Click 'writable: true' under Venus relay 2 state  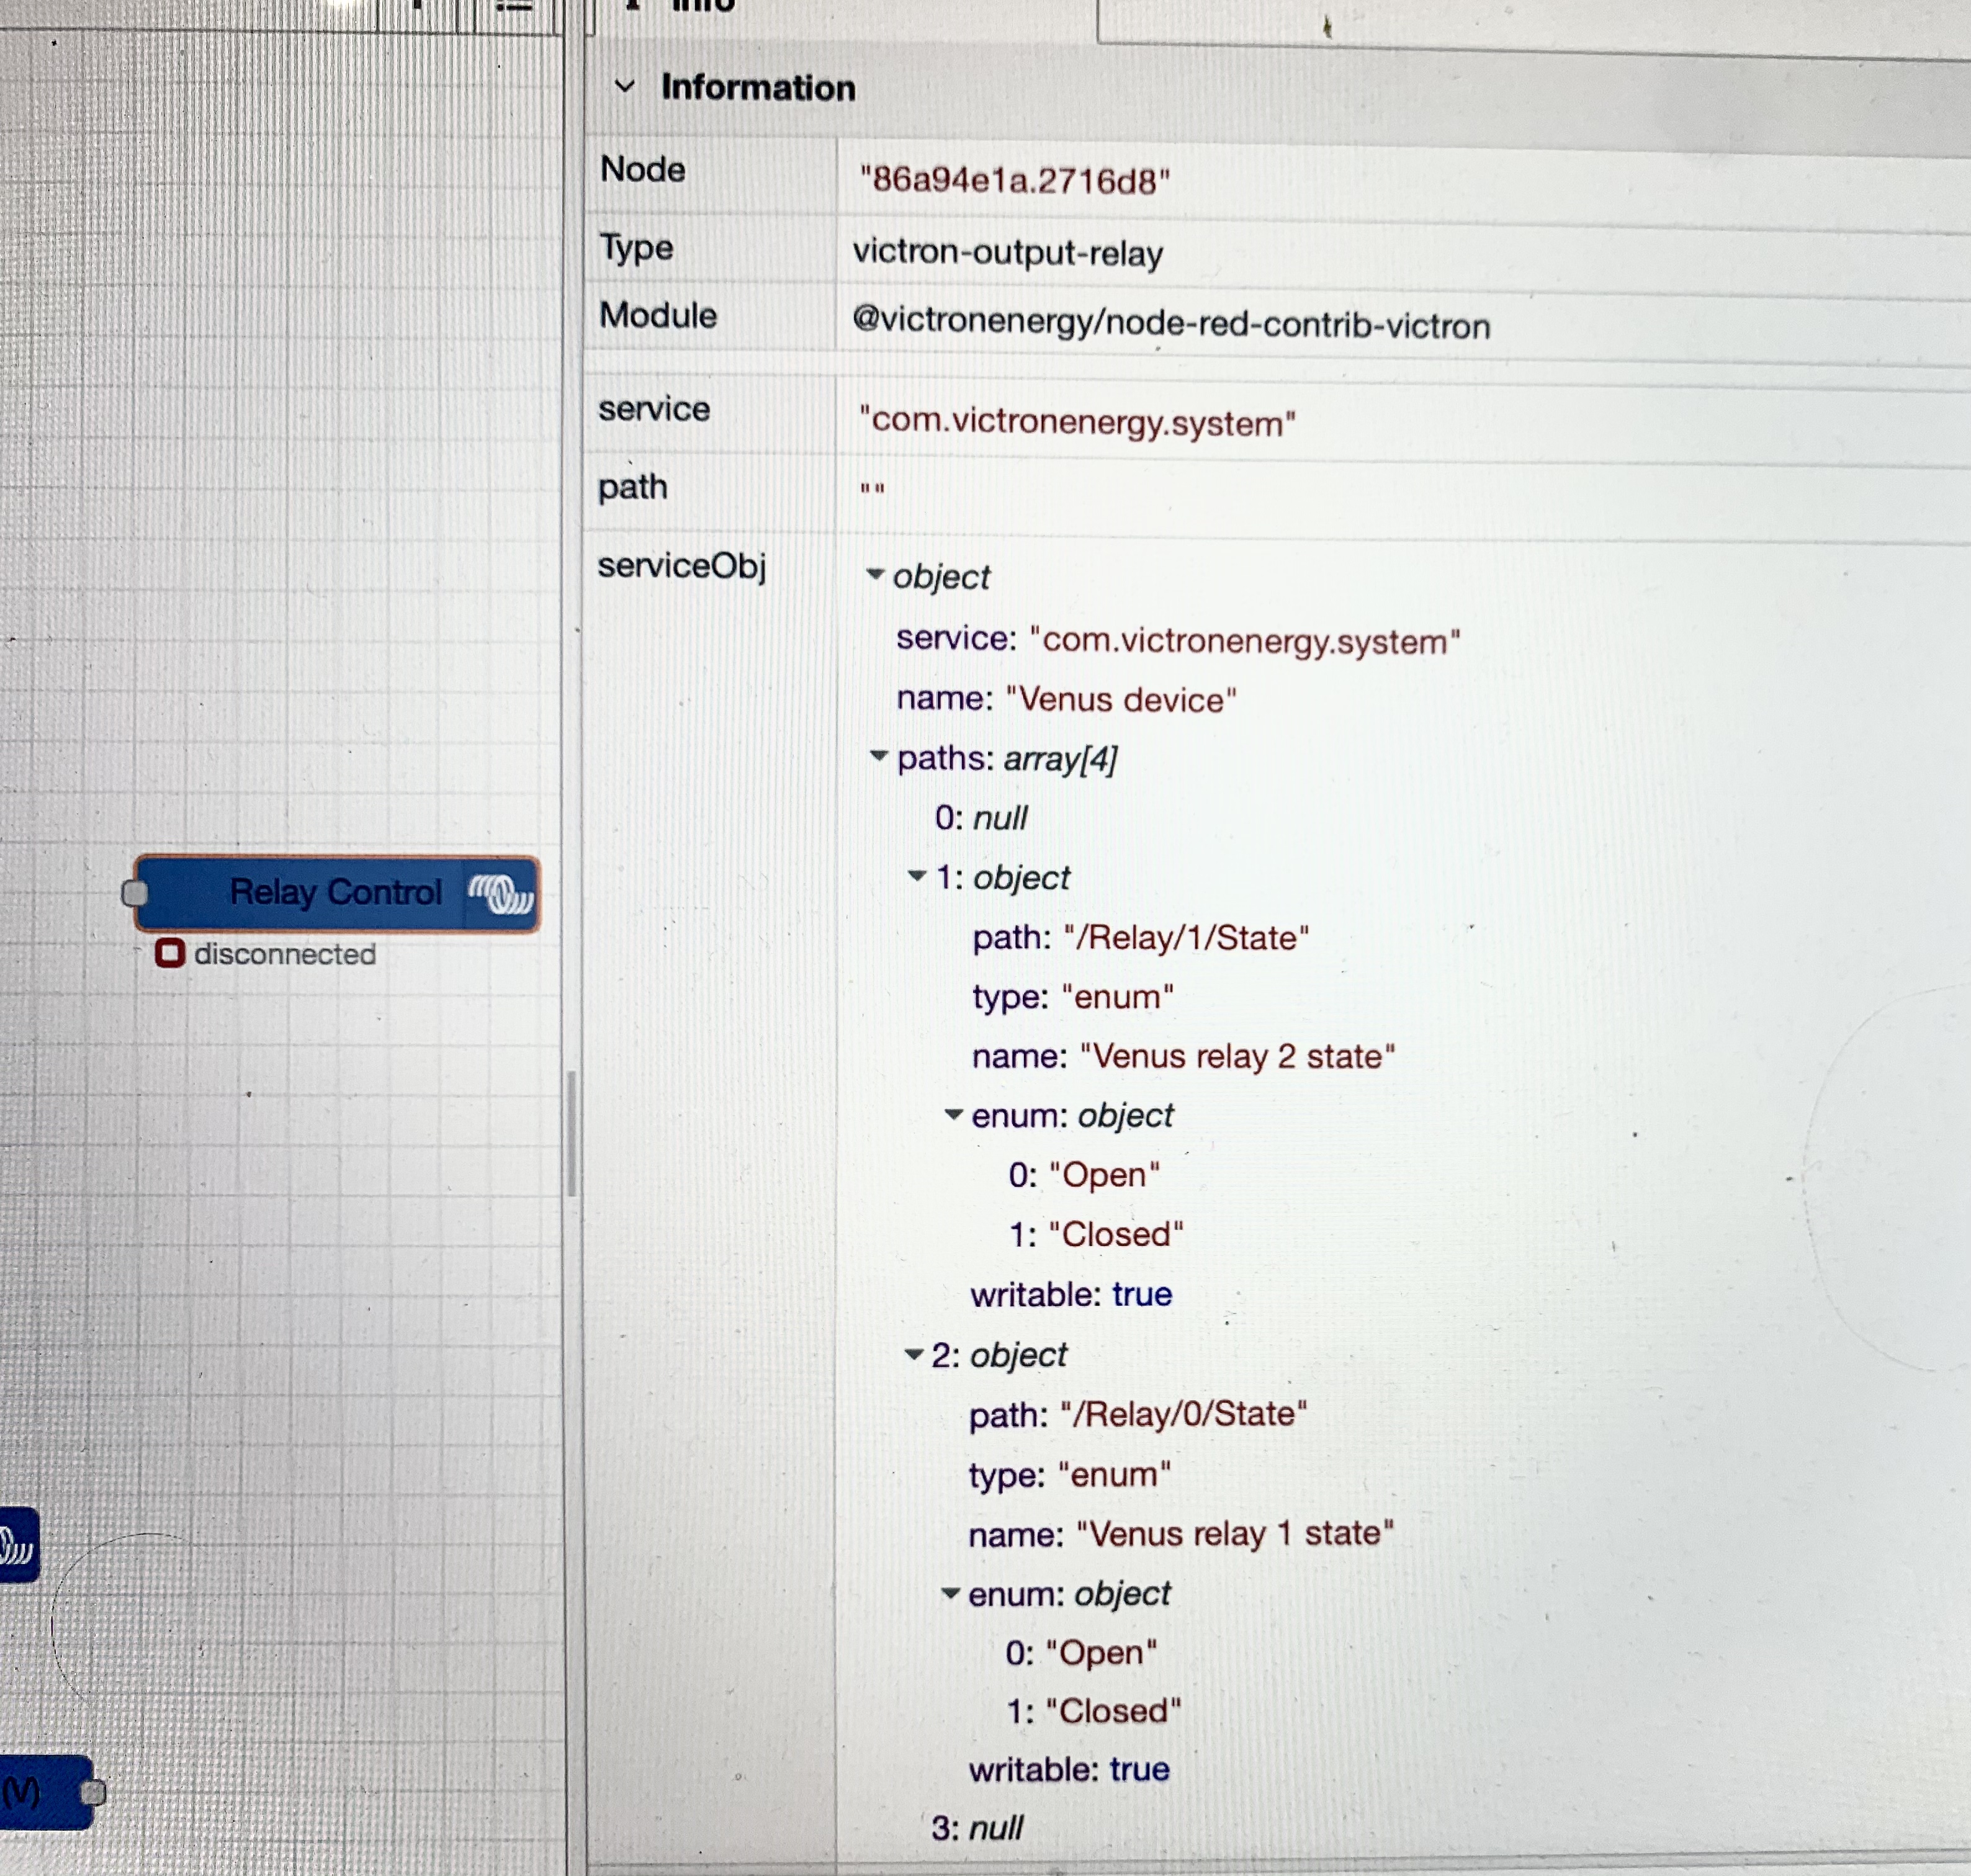1071,1294
